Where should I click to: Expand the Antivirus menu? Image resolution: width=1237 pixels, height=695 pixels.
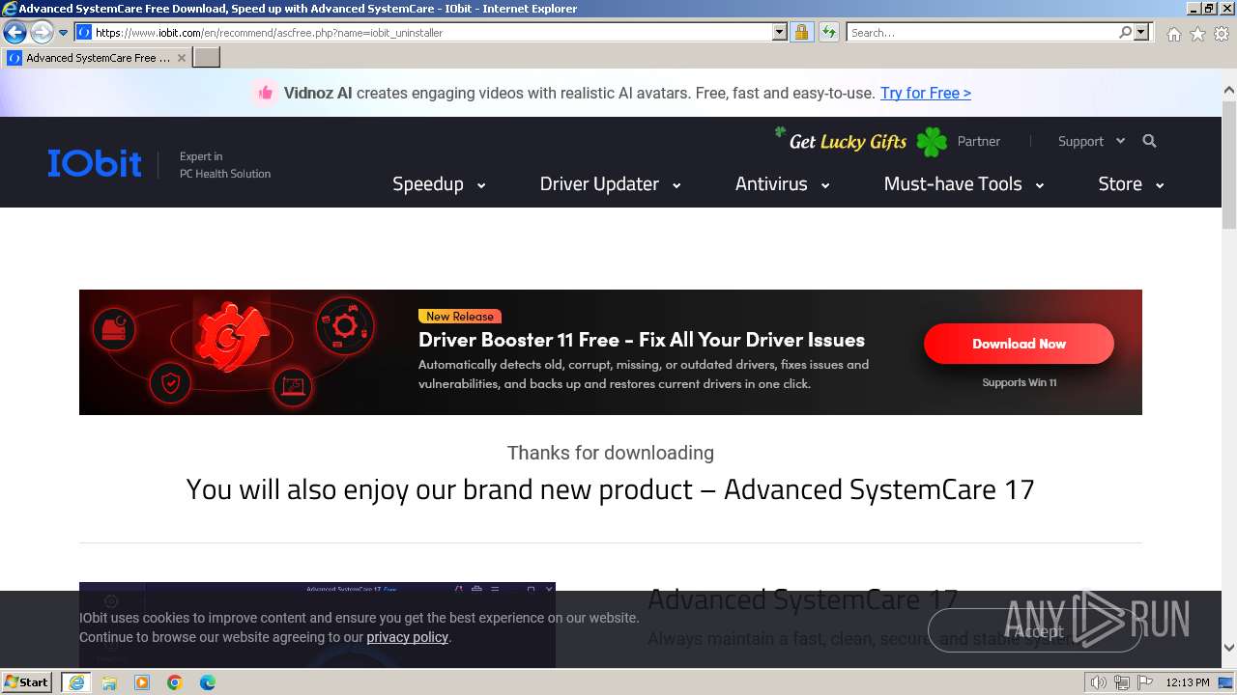(782, 183)
